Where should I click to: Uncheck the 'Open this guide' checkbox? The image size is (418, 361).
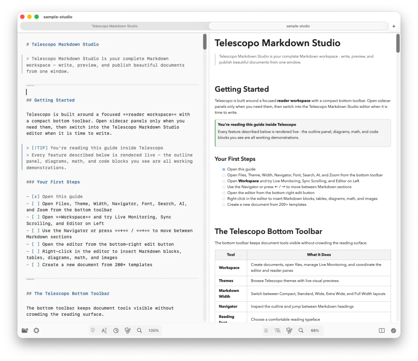tap(224, 169)
